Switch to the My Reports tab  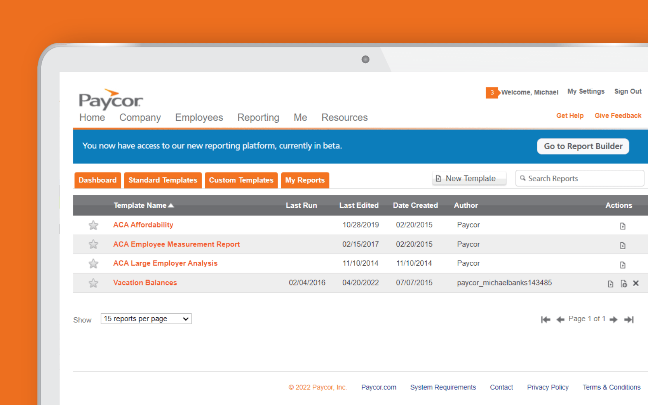305,180
